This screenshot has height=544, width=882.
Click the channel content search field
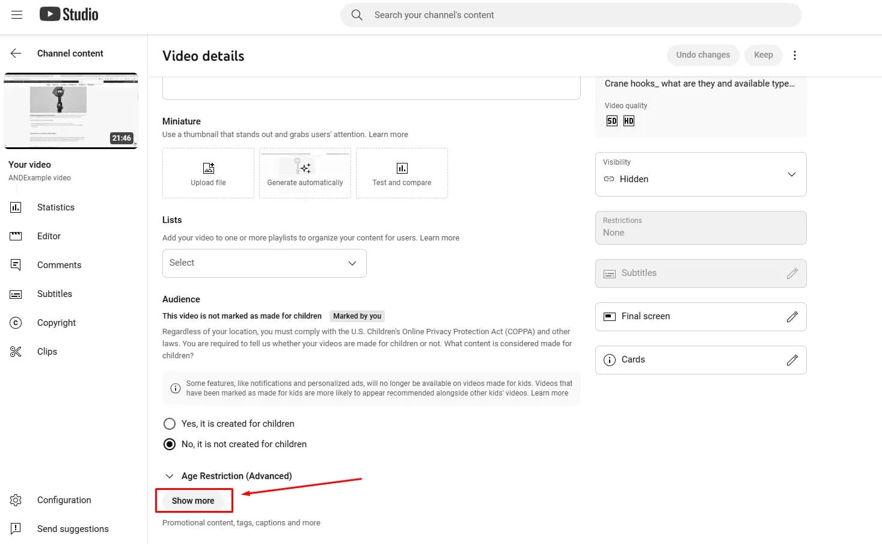571,15
